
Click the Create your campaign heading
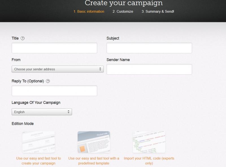(124, 3)
